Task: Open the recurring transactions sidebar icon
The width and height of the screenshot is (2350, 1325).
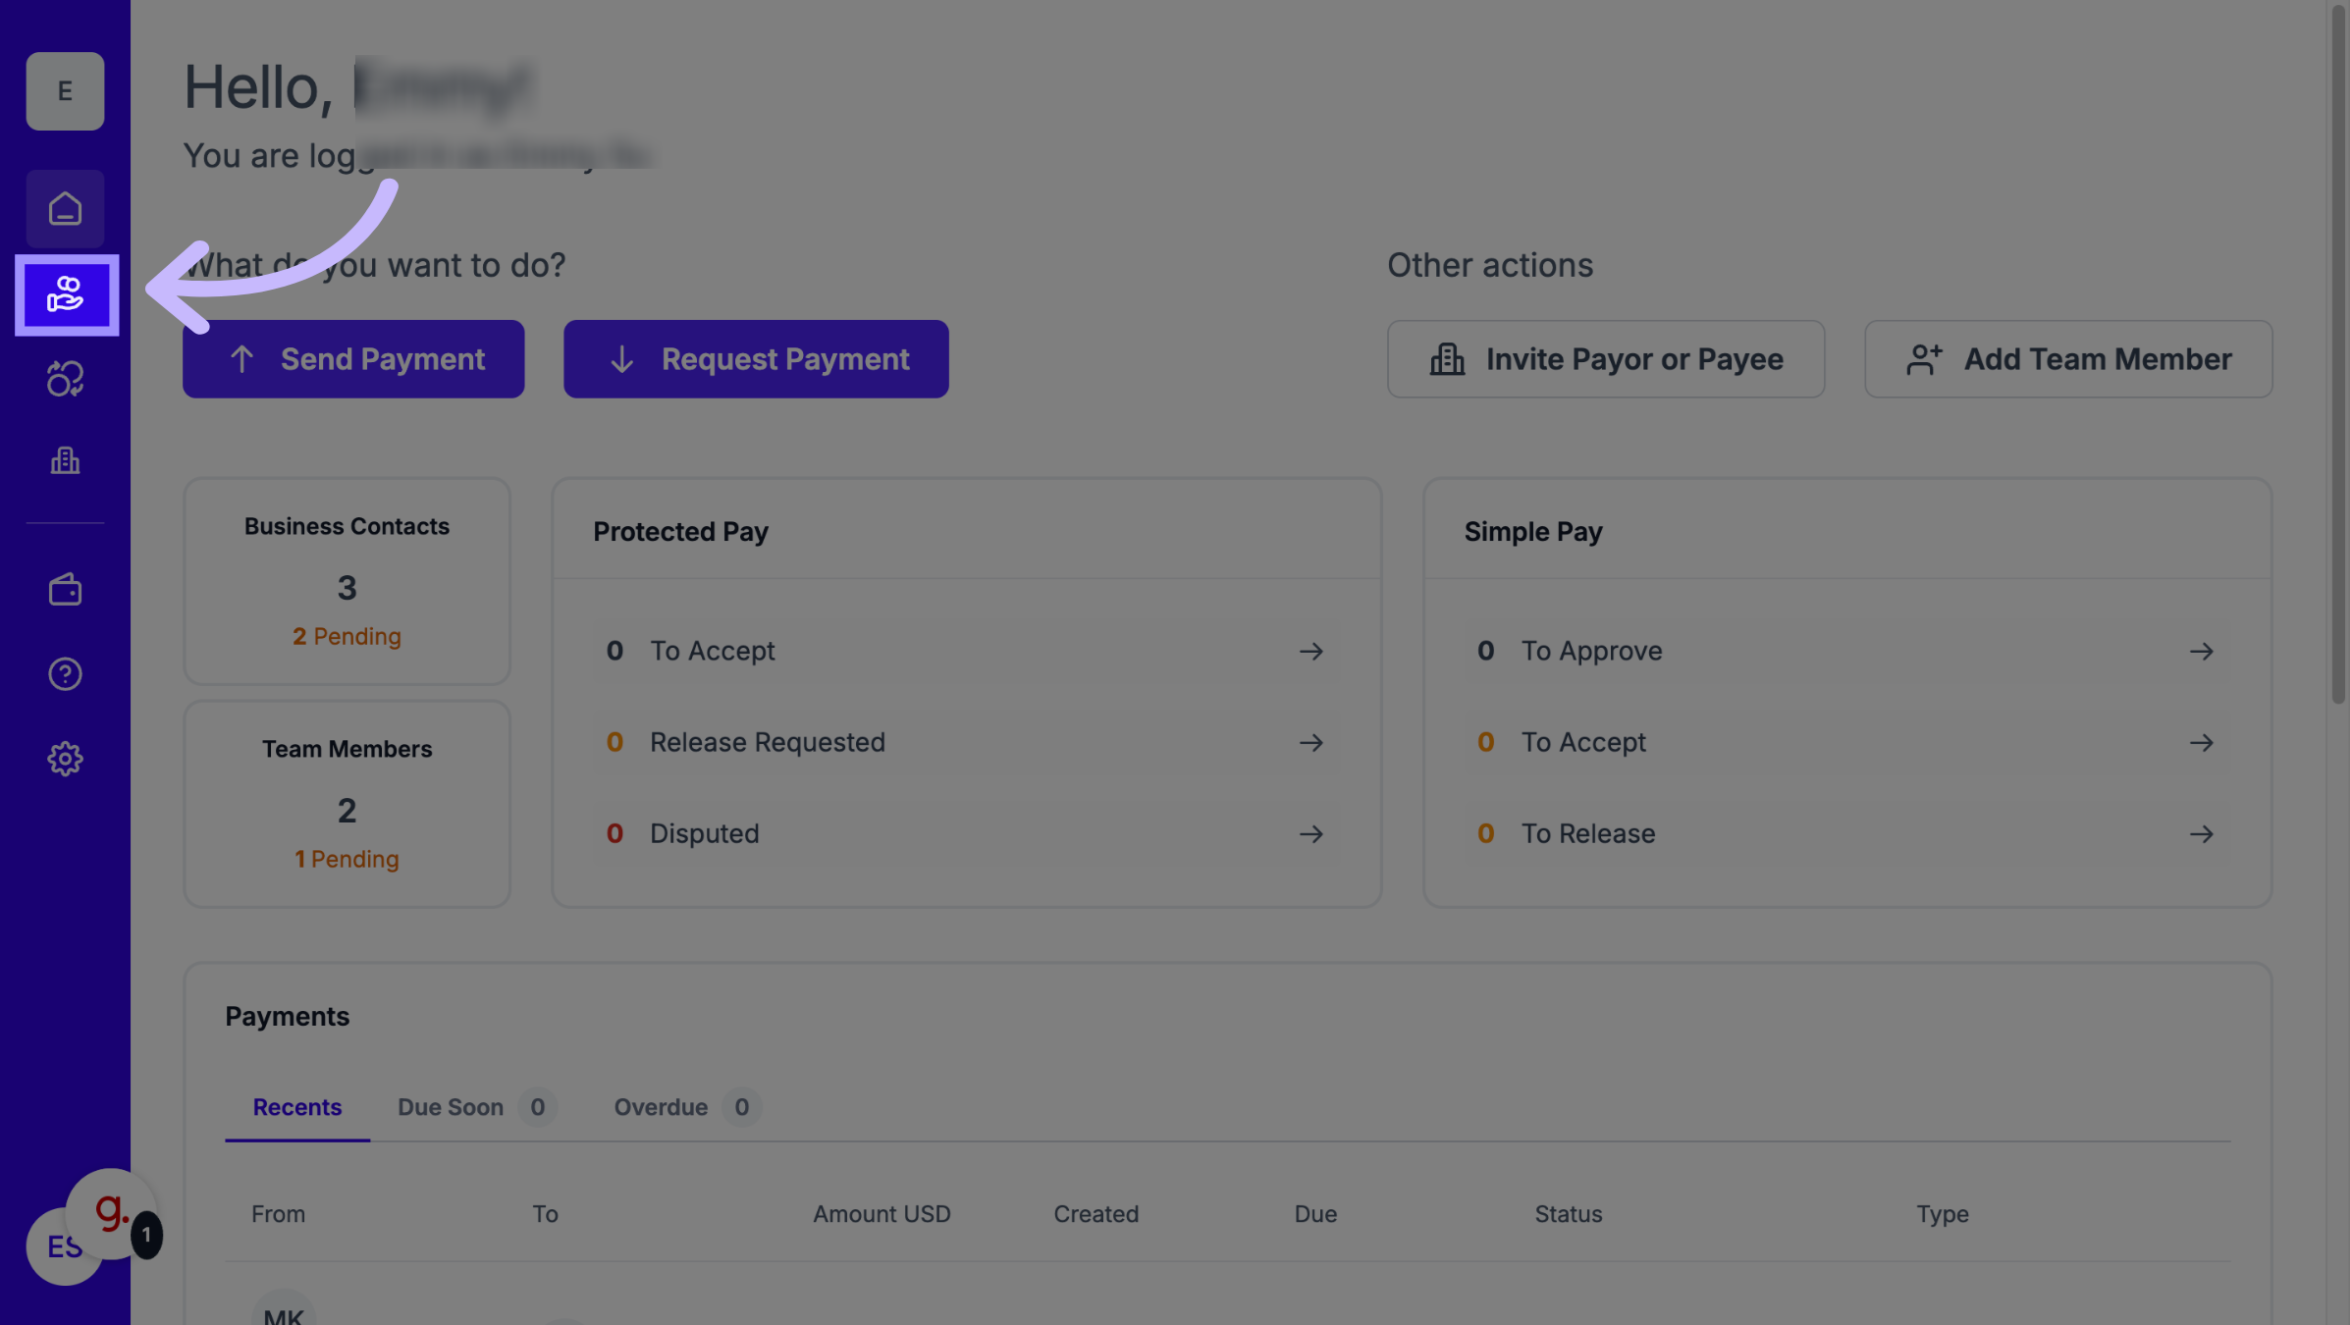Action: click(x=65, y=379)
